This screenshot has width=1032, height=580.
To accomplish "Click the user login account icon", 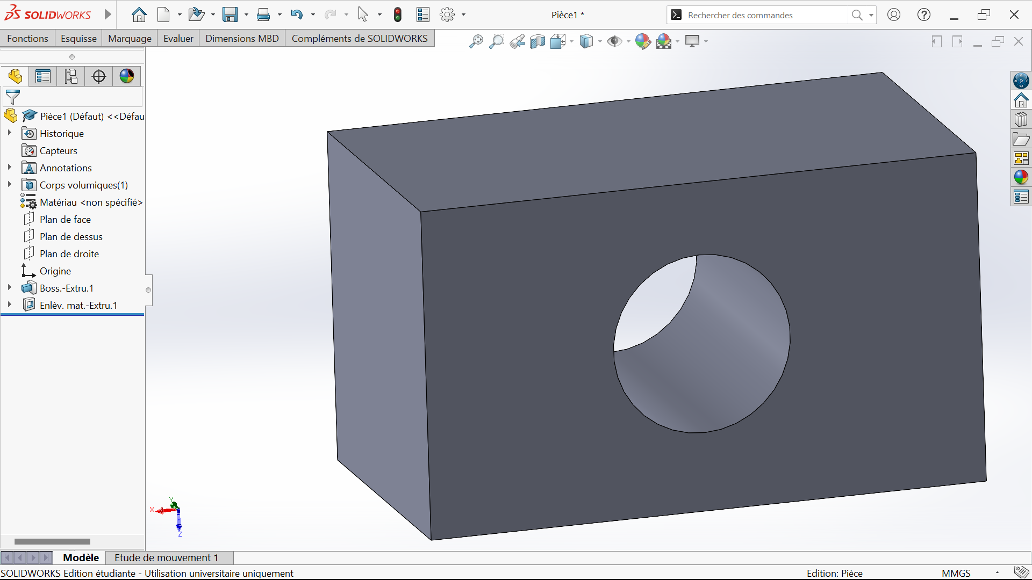I will 894,15.
